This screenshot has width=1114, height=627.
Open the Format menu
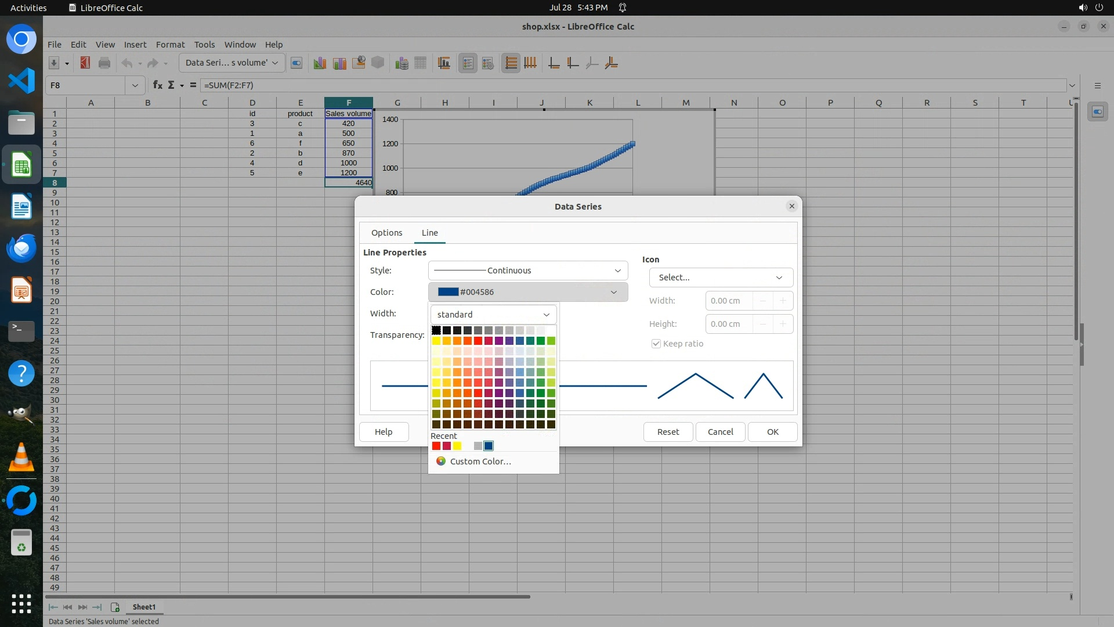[170, 45]
